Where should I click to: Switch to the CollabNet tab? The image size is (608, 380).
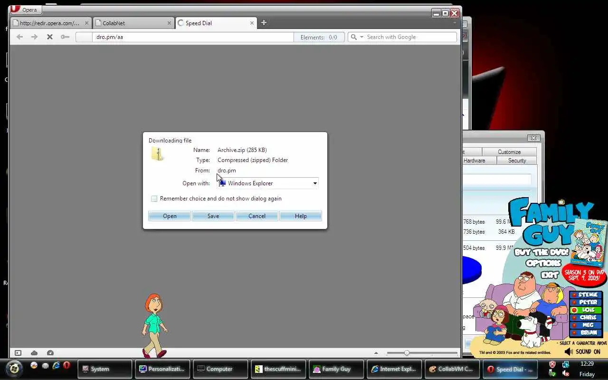pyautogui.click(x=133, y=23)
